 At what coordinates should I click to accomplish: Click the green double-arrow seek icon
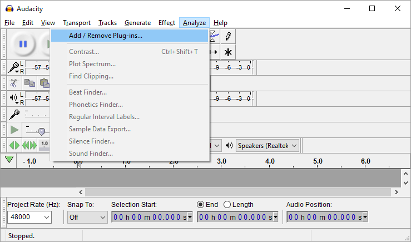[x=29, y=145]
